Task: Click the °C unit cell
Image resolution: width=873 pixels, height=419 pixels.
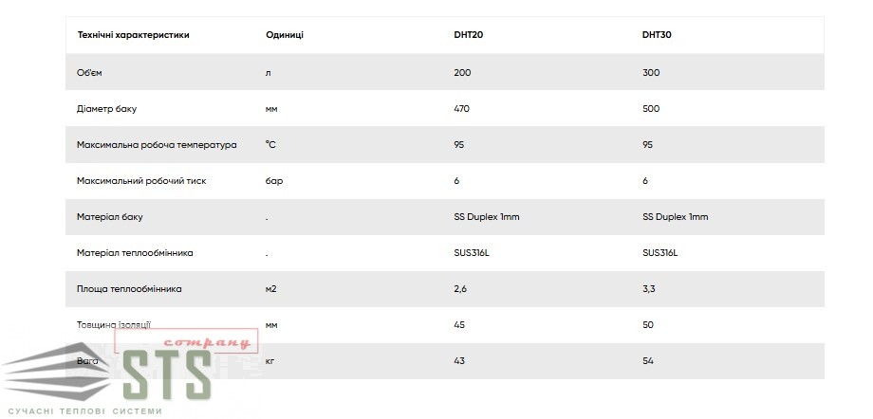Action: tap(270, 145)
